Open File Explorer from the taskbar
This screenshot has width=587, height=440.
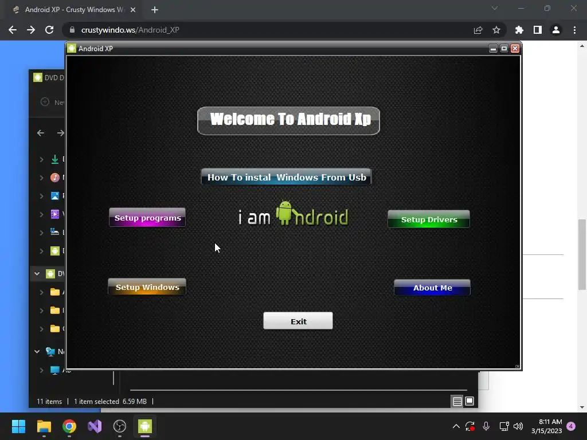coord(44,426)
